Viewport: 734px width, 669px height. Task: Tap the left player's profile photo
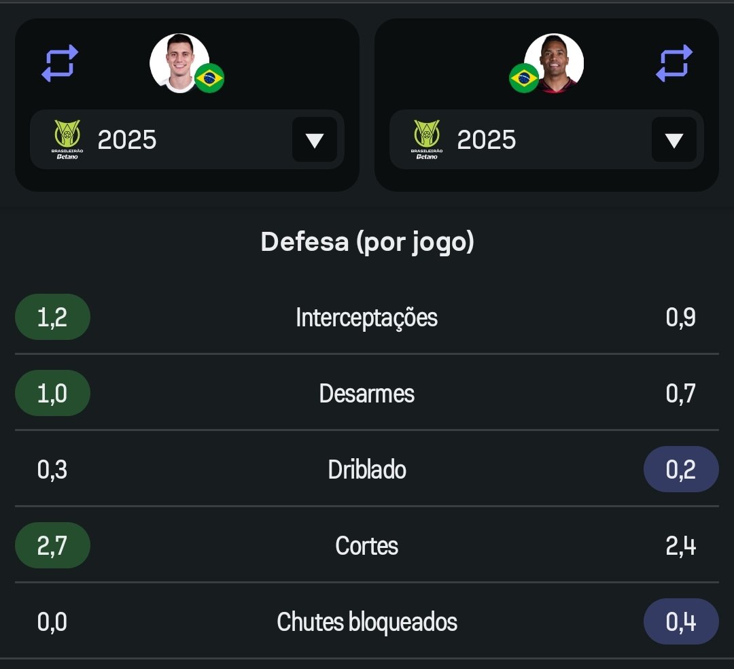(x=178, y=62)
